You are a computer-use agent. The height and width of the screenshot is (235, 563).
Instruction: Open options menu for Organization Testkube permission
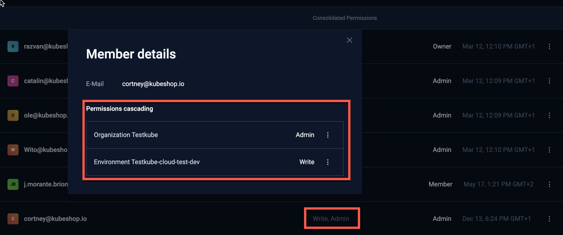click(x=328, y=135)
